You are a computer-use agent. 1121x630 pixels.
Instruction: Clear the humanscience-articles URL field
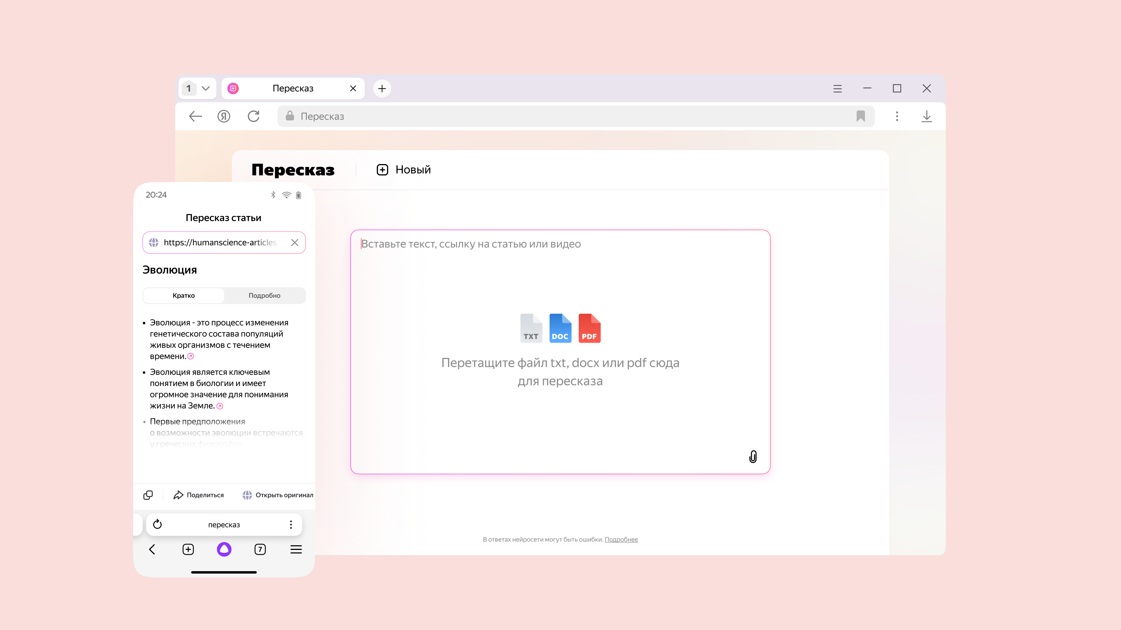pos(295,242)
